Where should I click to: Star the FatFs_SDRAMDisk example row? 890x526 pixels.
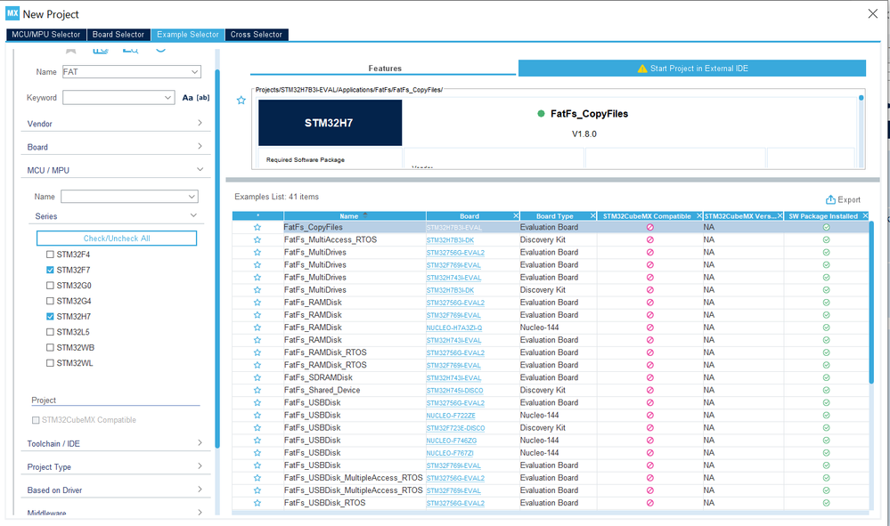pos(257,377)
